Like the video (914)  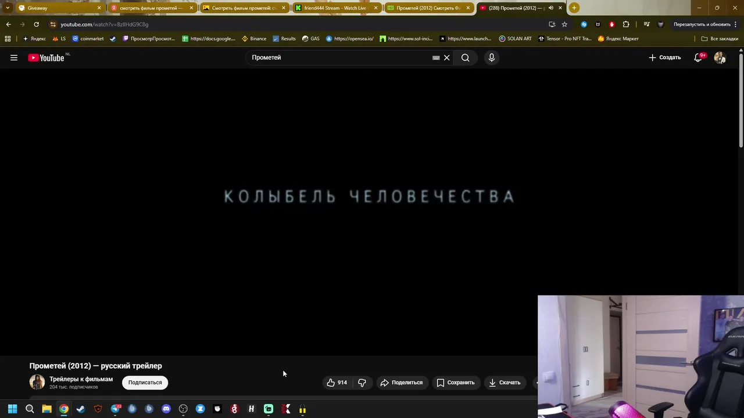point(337,383)
